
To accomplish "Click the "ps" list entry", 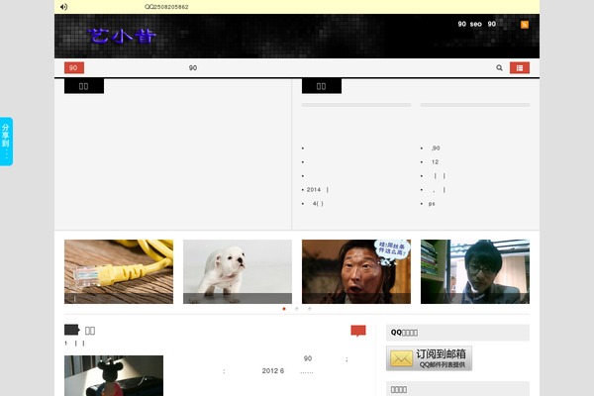I will [432, 204].
